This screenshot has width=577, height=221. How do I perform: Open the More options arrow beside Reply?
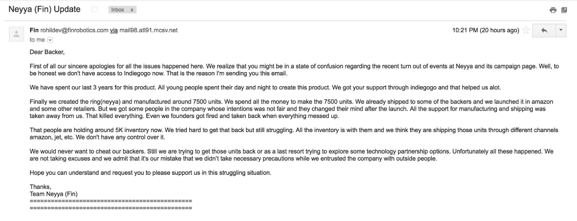coord(561,30)
